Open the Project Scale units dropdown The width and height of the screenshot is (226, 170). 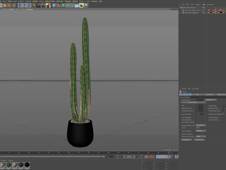[211, 100]
